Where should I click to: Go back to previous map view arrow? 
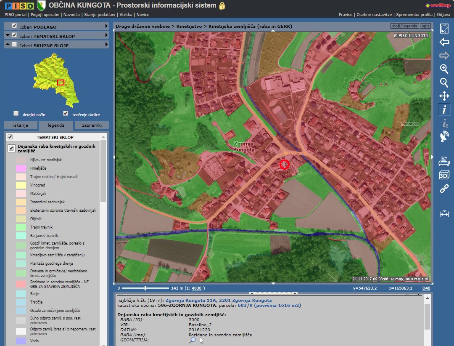coord(444,42)
